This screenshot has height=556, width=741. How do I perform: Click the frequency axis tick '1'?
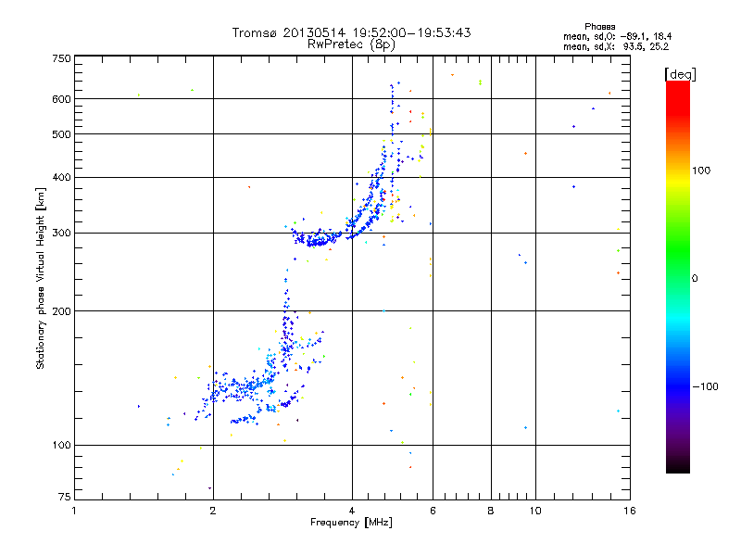coord(74,511)
